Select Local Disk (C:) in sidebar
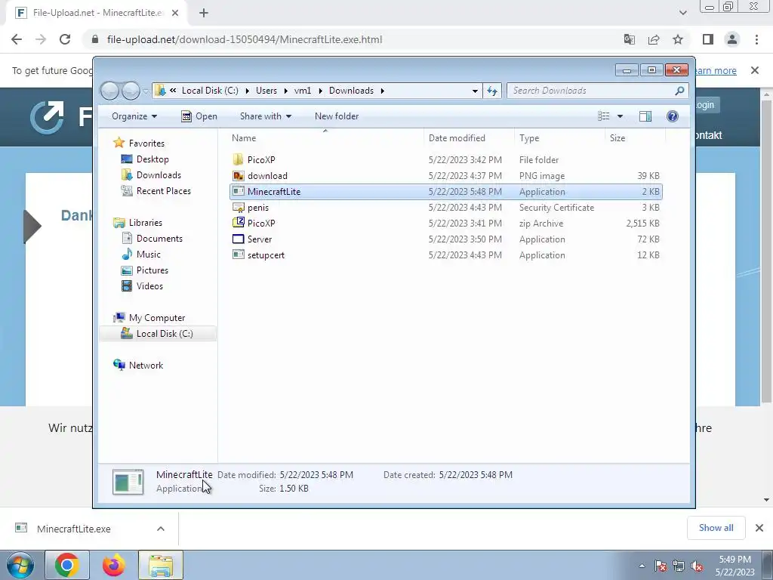The height and width of the screenshot is (580, 773). coord(158,334)
